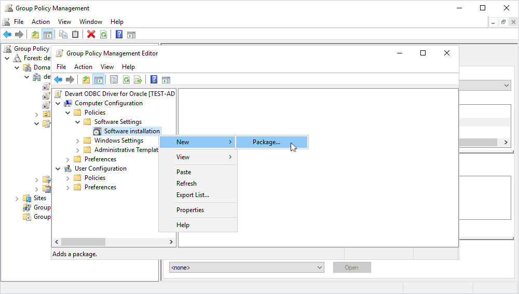Choose Package... from New submenu

click(x=272, y=142)
